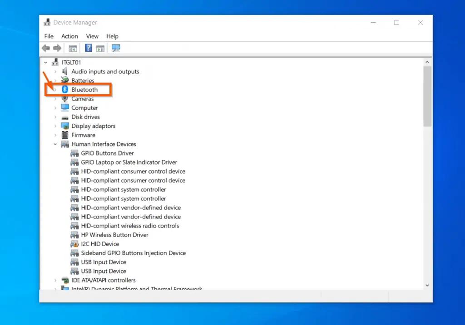
Task: Expand the Firmware category
Action: (55, 135)
